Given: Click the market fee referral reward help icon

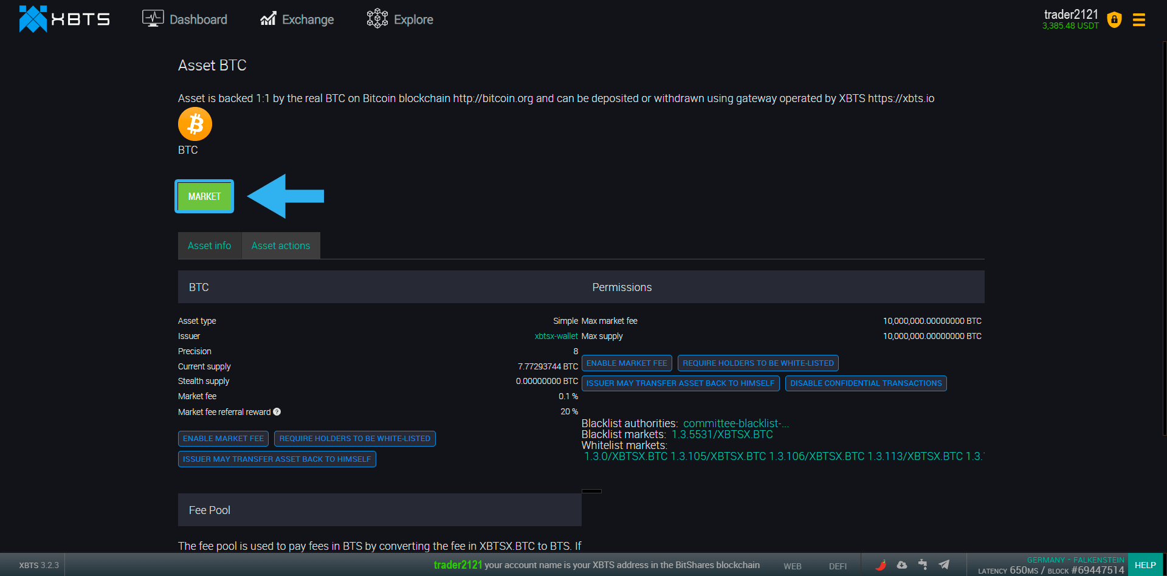Looking at the screenshot, I should coord(277,412).
